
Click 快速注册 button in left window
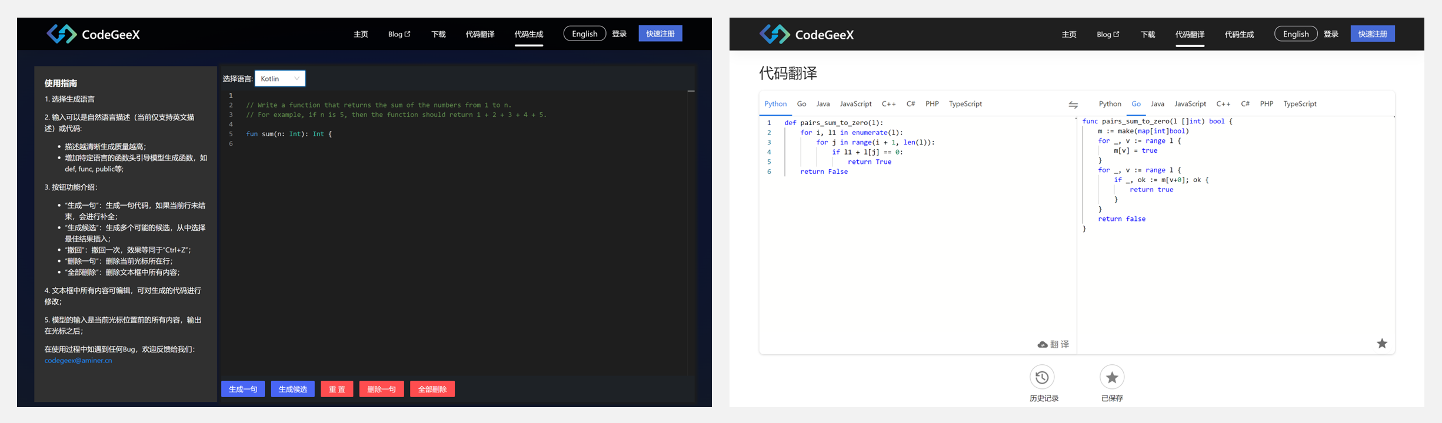tap(660, 33)
